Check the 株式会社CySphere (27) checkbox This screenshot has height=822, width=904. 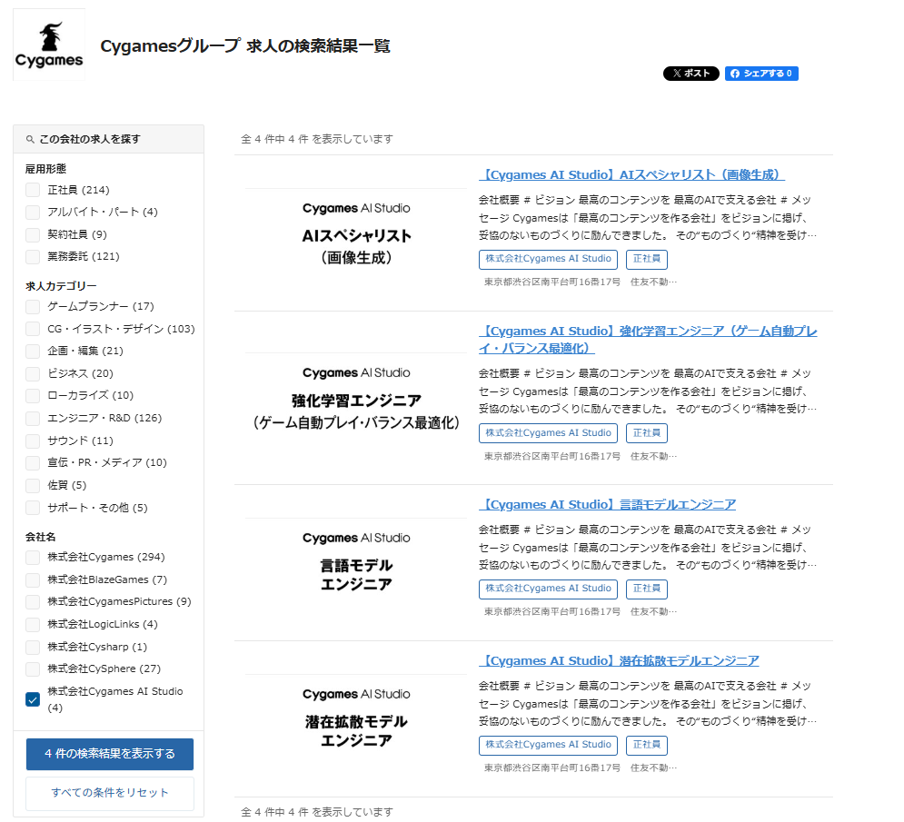point(33,668)
